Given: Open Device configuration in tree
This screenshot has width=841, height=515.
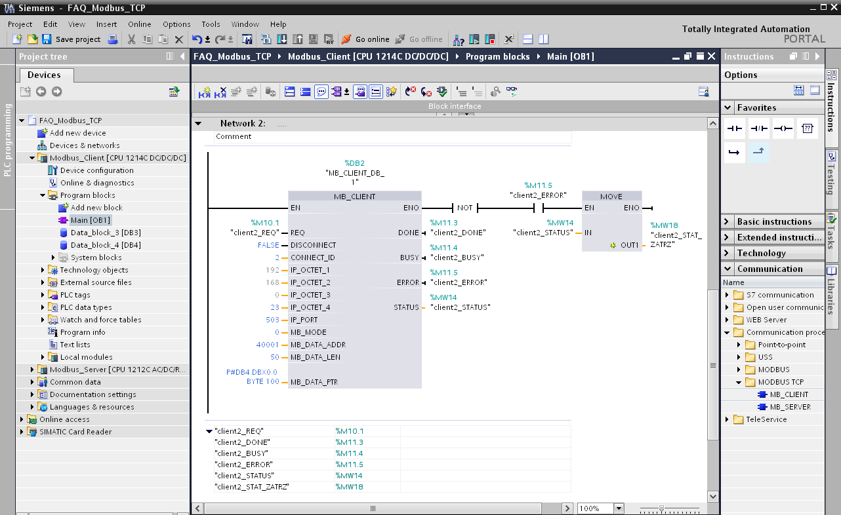Looking at the screenshot, I should tap(97, 170).
